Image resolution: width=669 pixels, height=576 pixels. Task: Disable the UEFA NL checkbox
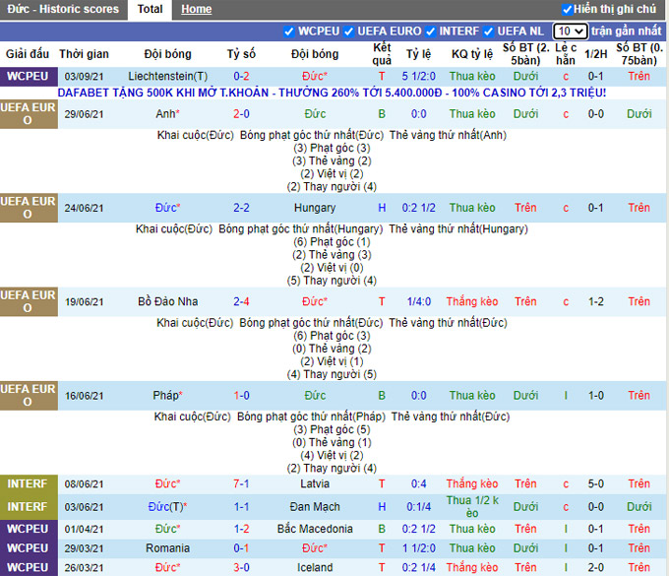pos(489,32)
